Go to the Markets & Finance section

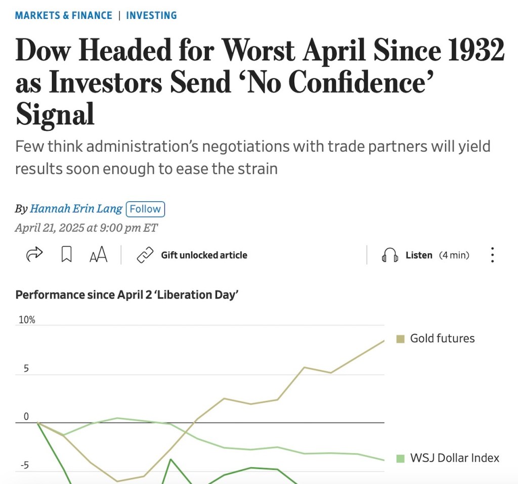pos(64,15)
